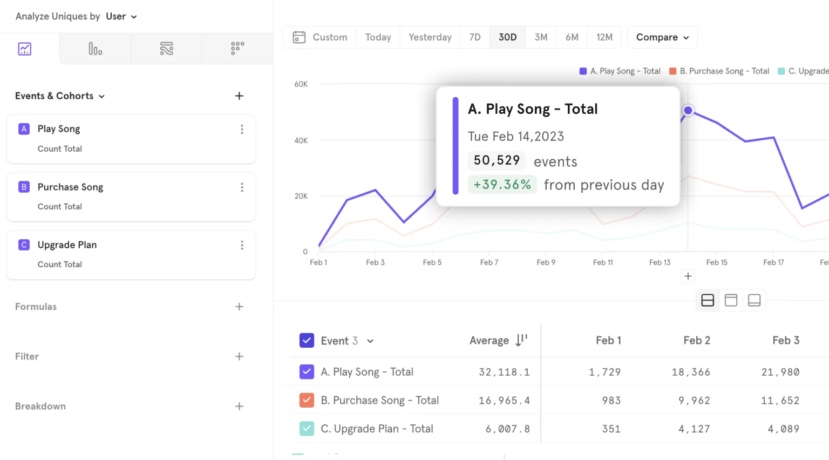Select the 6M date range
Viewport: 829px width, 460px height.
[572, 37]
